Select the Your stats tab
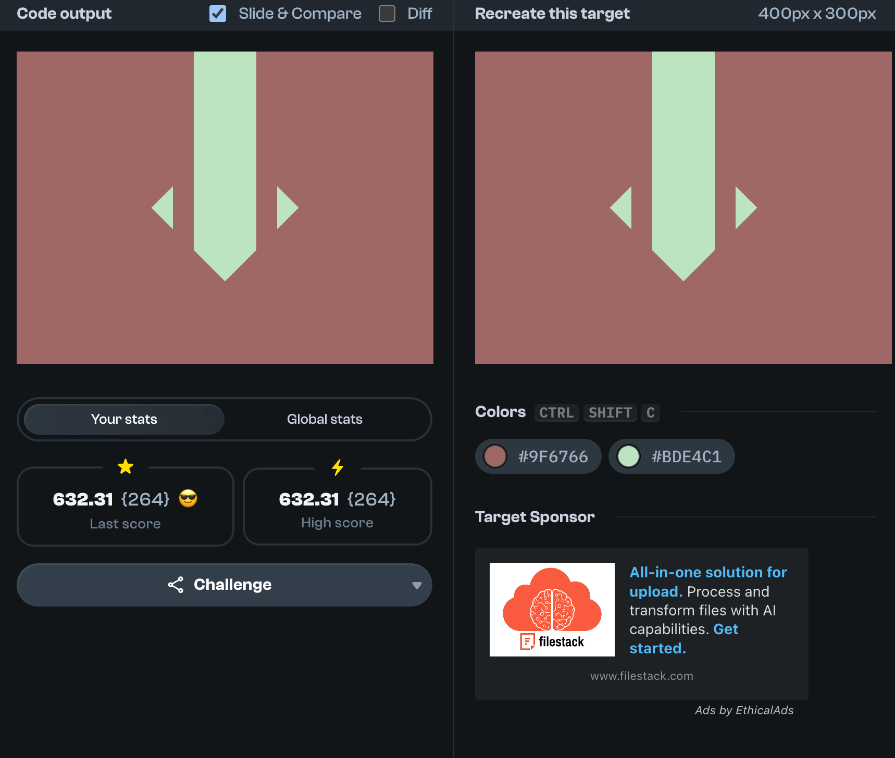The image size is (895, 758). (124, 419)
